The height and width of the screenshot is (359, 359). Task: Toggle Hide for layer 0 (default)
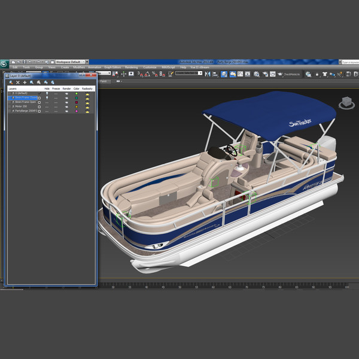coord(47,93)
